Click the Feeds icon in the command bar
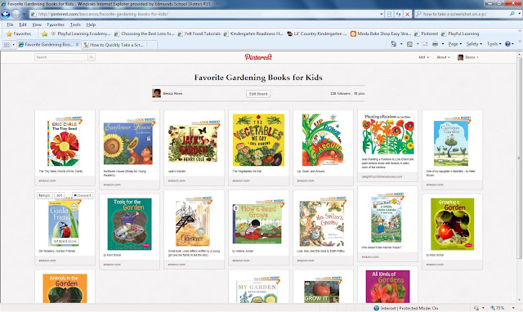 point(410,44)
